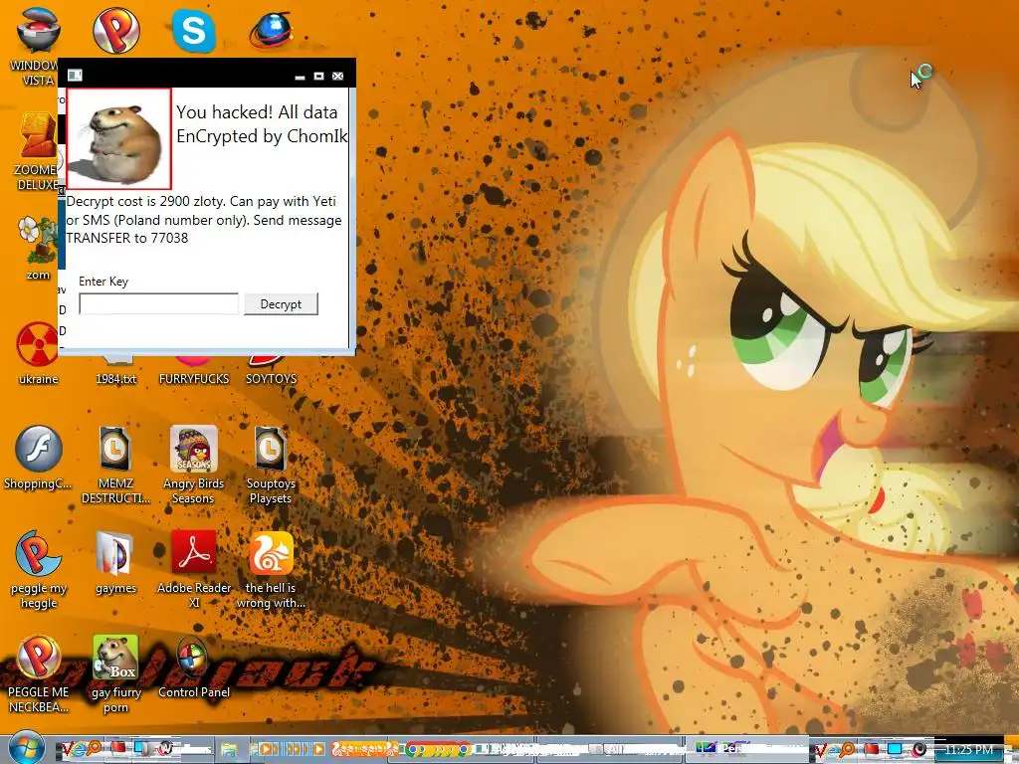Open the ukraine radiation icon
The height and width of the screenshot is (764, 1019).
pyautogui.click(x=38, y=344)
